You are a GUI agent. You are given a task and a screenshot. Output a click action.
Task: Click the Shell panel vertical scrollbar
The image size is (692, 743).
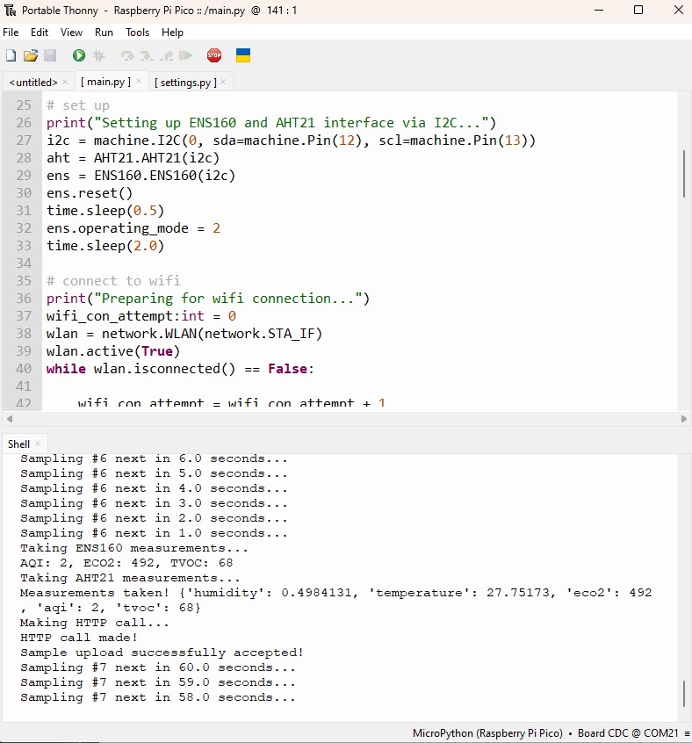point(684,693)
